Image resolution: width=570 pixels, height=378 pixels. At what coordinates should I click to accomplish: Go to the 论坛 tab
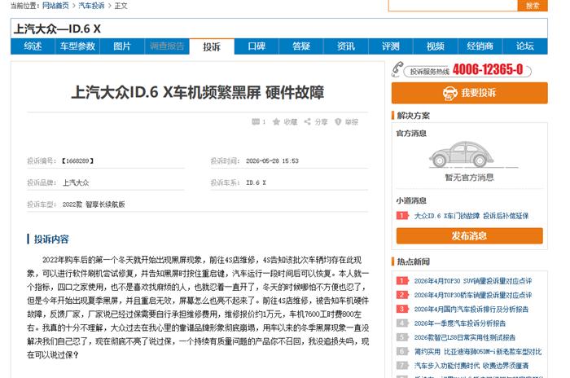point(525,46)
